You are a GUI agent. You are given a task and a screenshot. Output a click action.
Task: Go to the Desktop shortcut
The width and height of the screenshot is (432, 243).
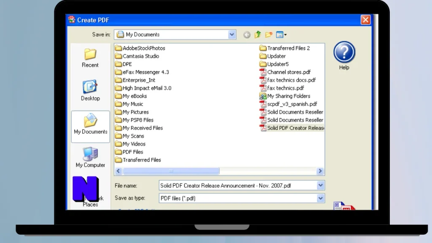90,91
